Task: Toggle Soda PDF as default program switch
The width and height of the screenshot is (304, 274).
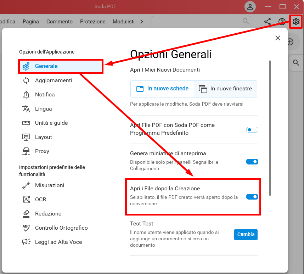Action: (252, 130)
